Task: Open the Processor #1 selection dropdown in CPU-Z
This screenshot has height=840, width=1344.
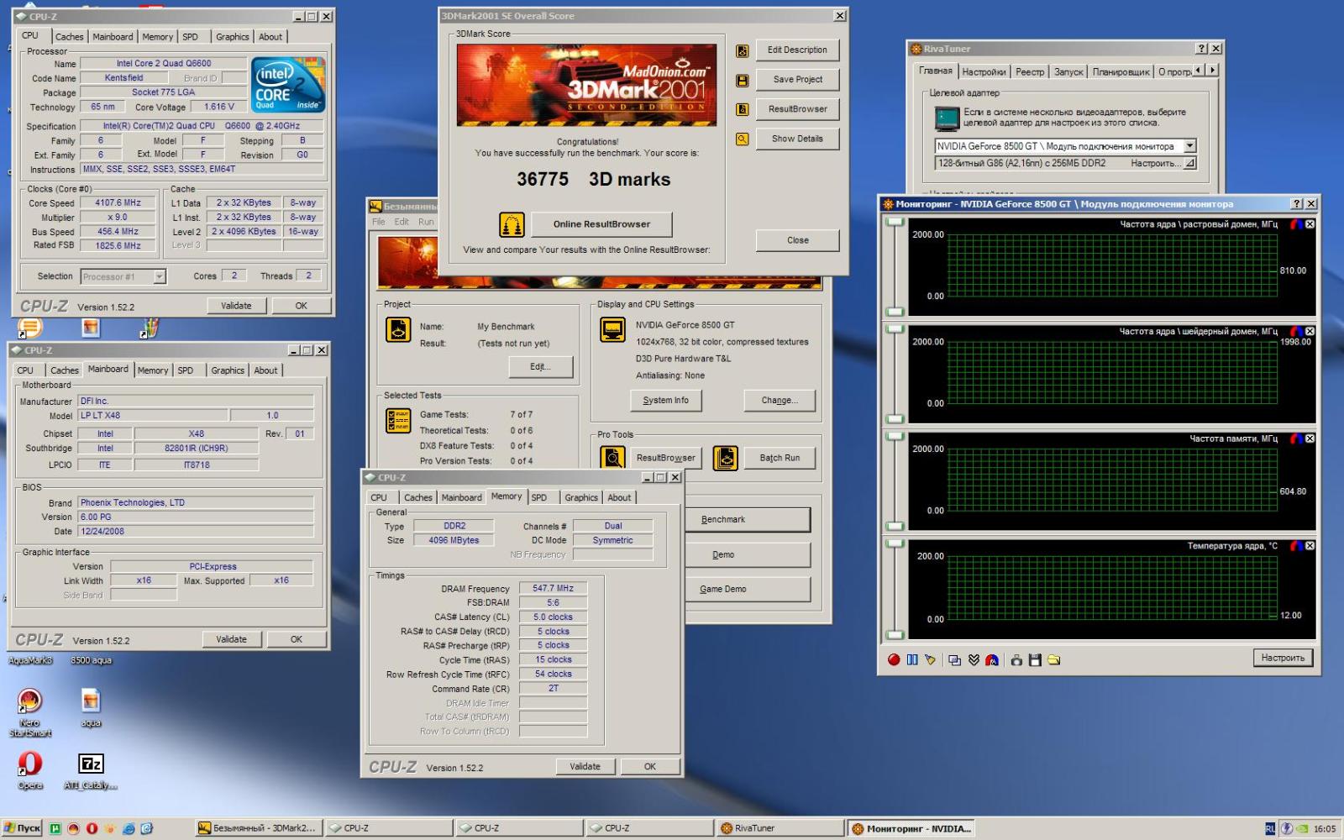Action: pos(160,276)
